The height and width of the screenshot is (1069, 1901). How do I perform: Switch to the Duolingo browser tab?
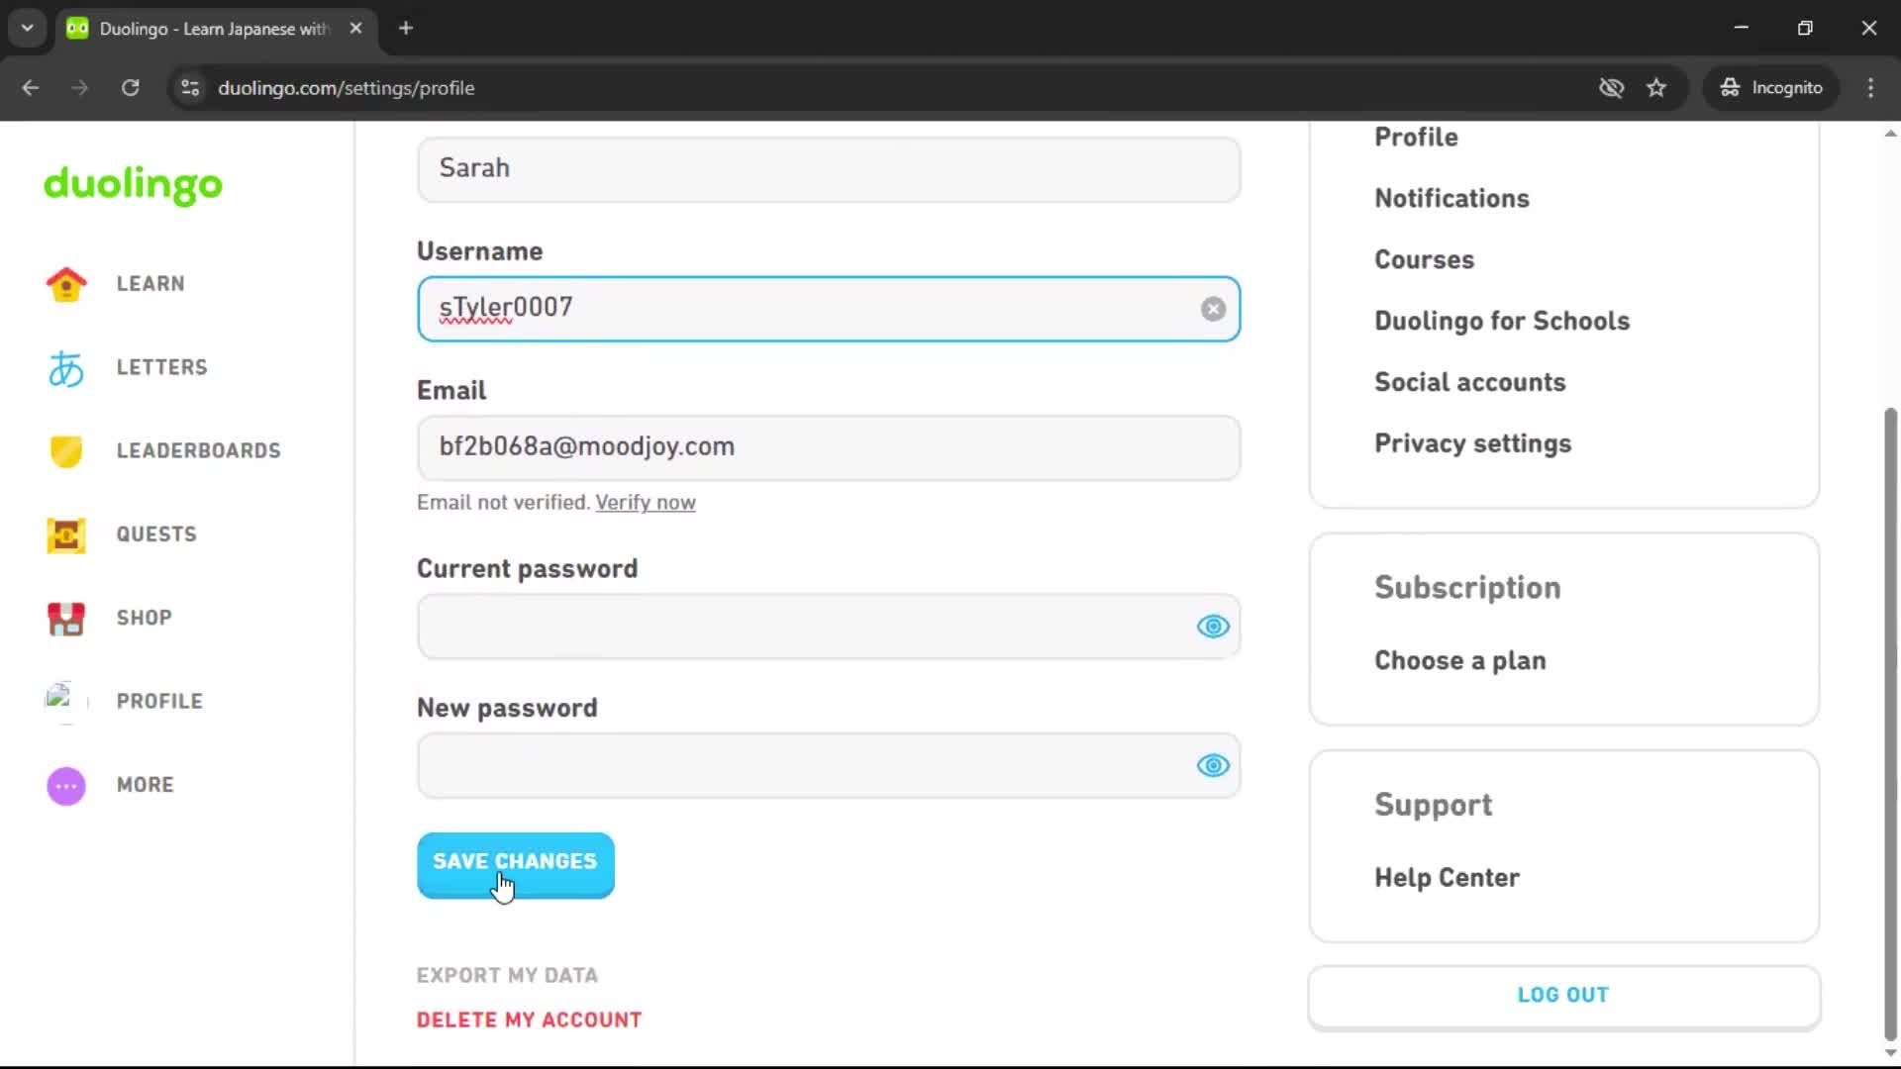(198, 28)
